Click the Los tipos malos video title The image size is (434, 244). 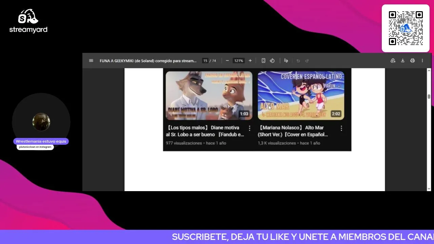pyautogui.click(x=205, y=131)
